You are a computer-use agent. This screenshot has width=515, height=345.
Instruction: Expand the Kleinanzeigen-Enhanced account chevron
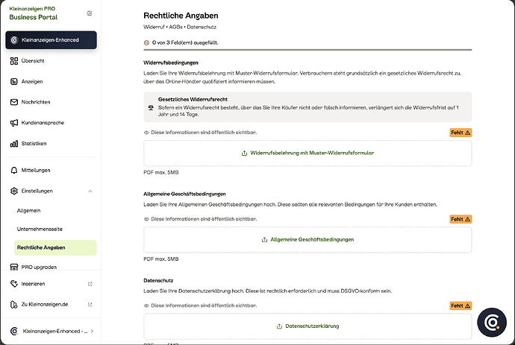coord(92,332)
